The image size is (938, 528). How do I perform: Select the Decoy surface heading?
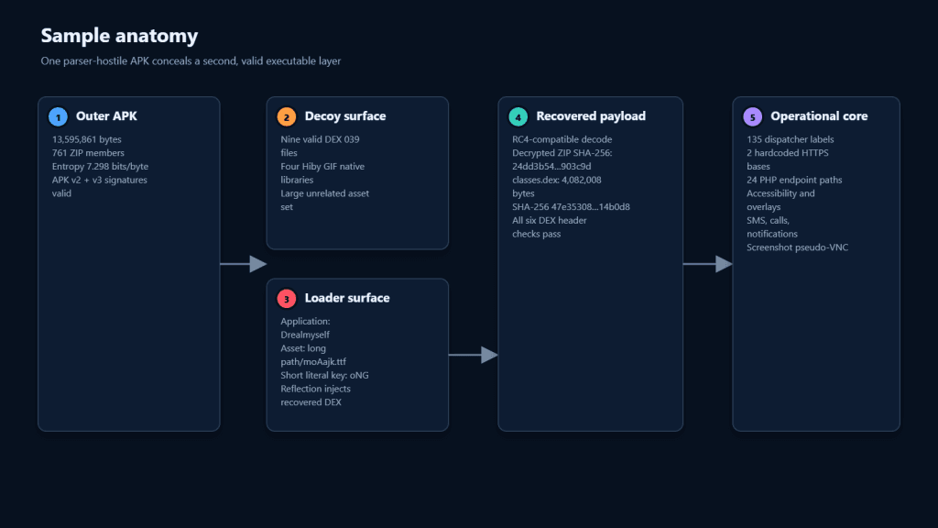tap(345, 116)
